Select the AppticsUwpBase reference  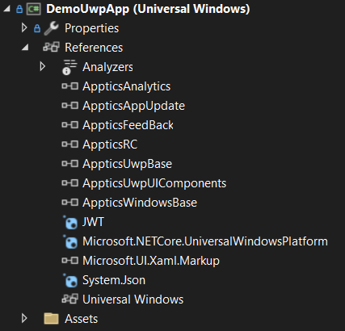128,164
